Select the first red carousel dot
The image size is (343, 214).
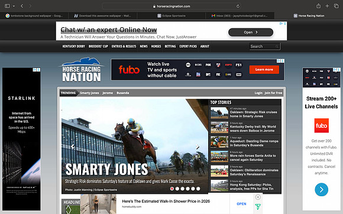coord(172,189)
